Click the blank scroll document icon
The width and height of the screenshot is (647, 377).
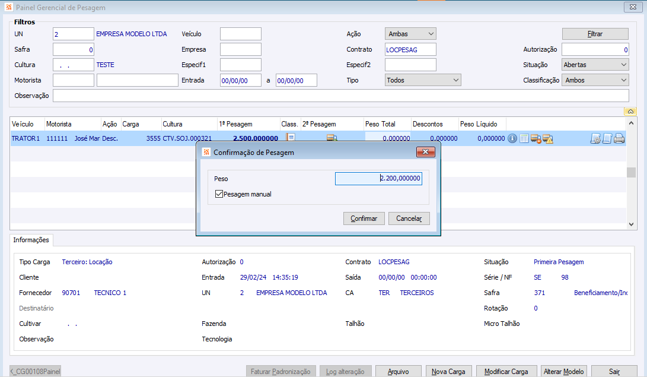pos(607,138)
